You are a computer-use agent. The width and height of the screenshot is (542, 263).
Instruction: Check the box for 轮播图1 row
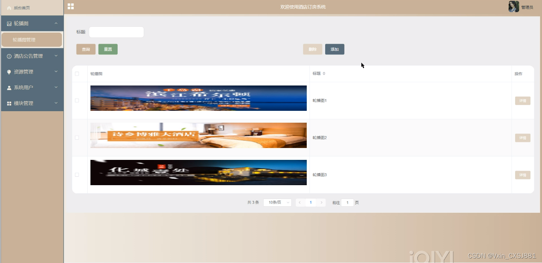[77, 100]
